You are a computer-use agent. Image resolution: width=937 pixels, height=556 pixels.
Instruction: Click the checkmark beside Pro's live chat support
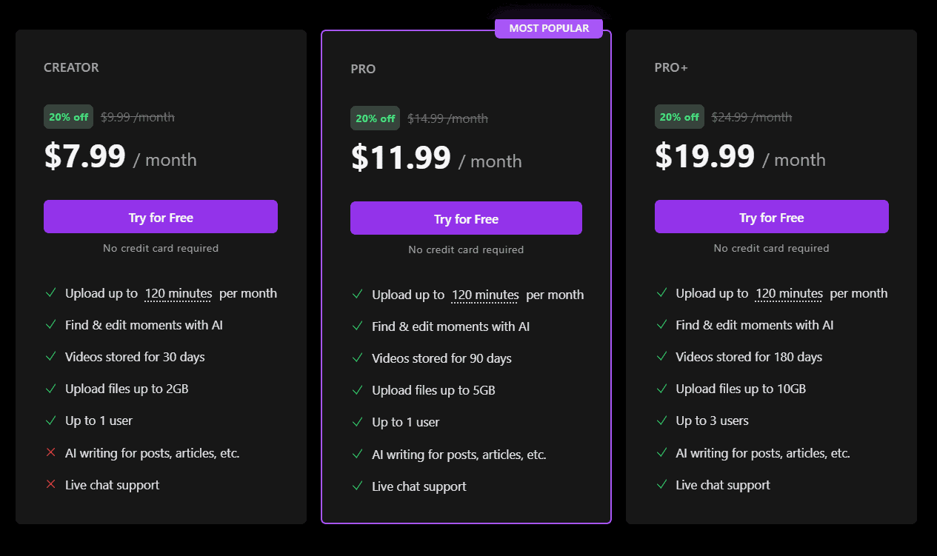point(358,486)
